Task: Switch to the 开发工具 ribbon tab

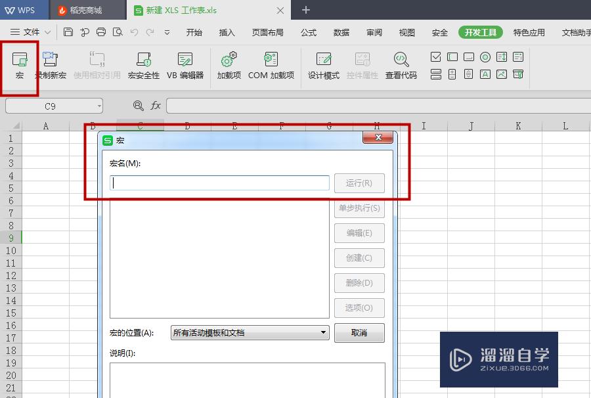Action: click(x=480, y=32)
